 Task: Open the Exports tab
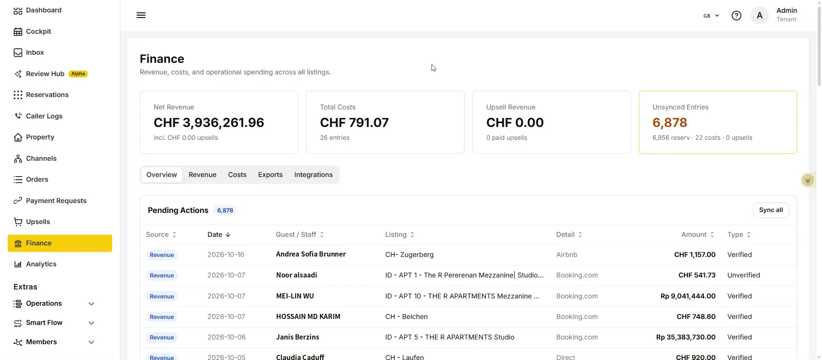(270, 175)
